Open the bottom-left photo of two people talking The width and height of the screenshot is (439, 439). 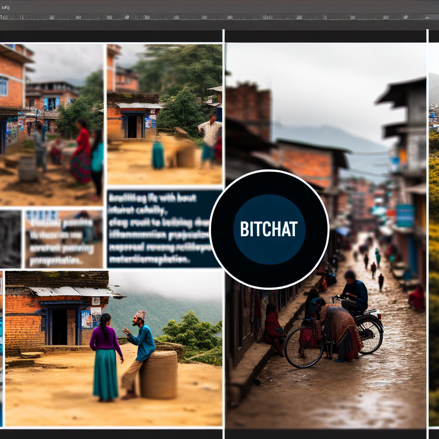(x=113, y=348)
